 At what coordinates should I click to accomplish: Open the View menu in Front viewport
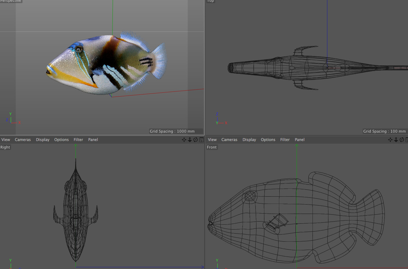(x=212, y=140)
